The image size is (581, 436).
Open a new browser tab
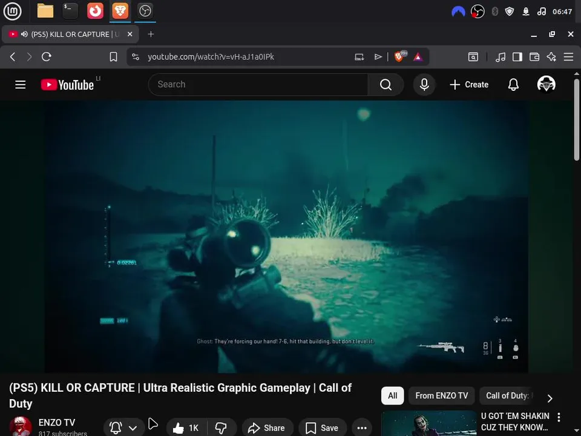click(x=151, y=34)
